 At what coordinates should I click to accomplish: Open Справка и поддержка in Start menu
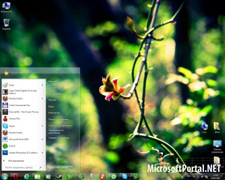[x=59, y=138]
